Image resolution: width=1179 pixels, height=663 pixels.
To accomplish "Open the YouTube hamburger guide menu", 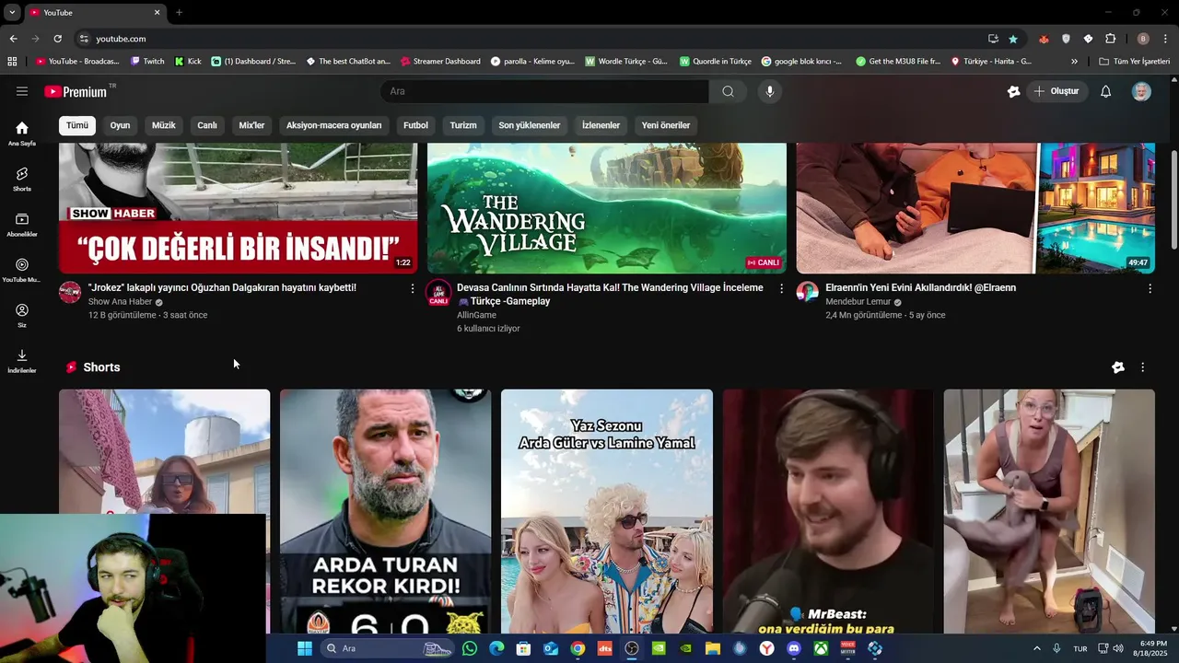I will [x=22, y=91].
